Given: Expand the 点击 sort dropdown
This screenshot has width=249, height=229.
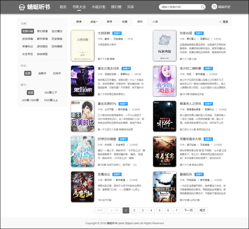Looking at the screenshot, I should click(94, 22).
